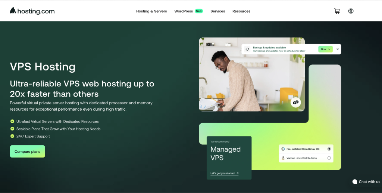The image size is (382, 193).
Task: Click arrow icon next to Let's get you started
Action: coord(238,173)
